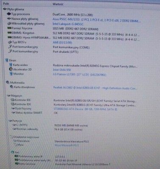Viewport: 160px width, 169px height.
Task: Click the Ekran monitor section icon
Action: (7, 60)
